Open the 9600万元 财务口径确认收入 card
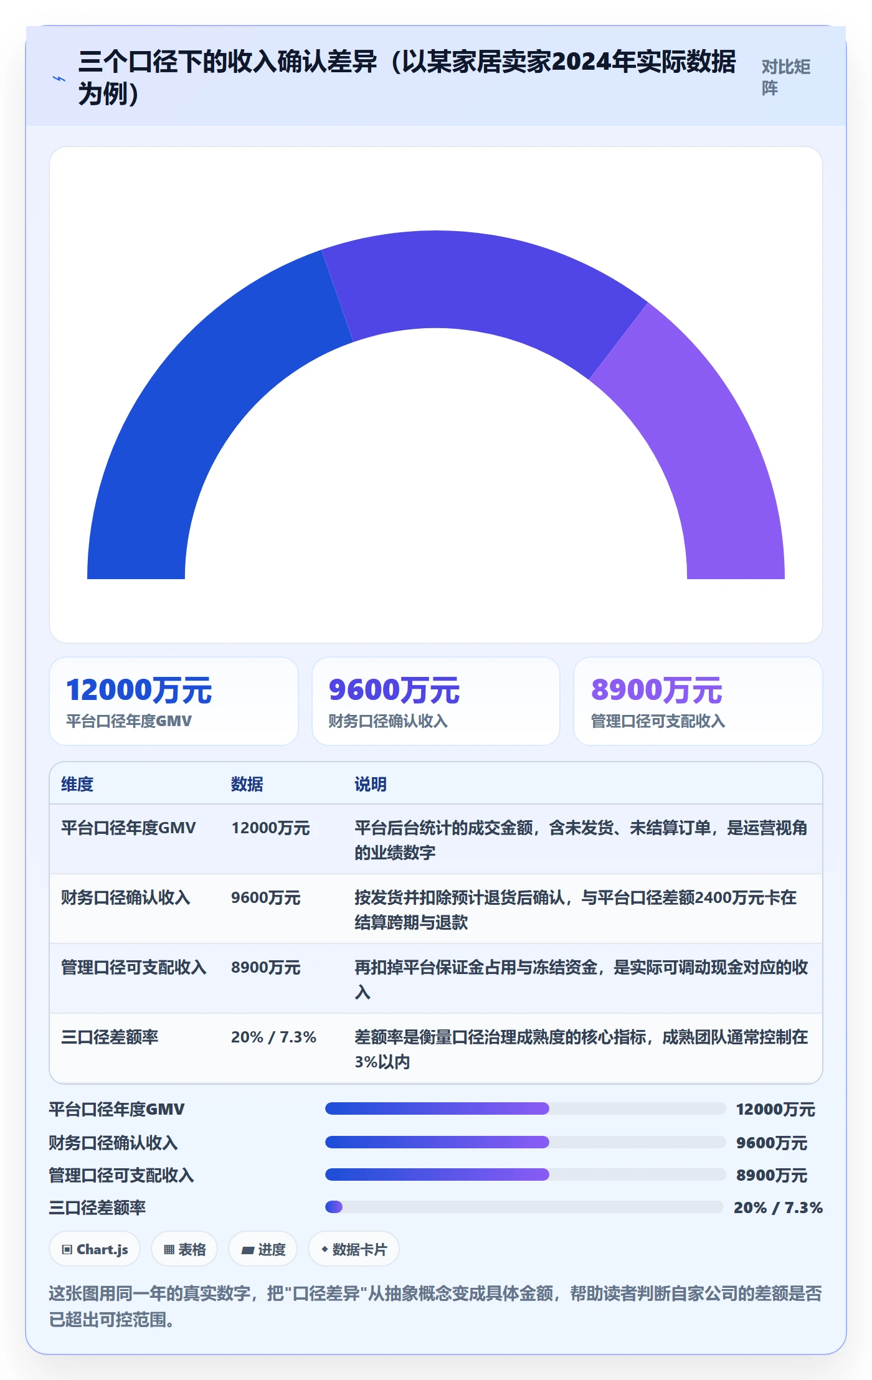The height and width of the screenshot is (1380, 872). coord(436,701)
